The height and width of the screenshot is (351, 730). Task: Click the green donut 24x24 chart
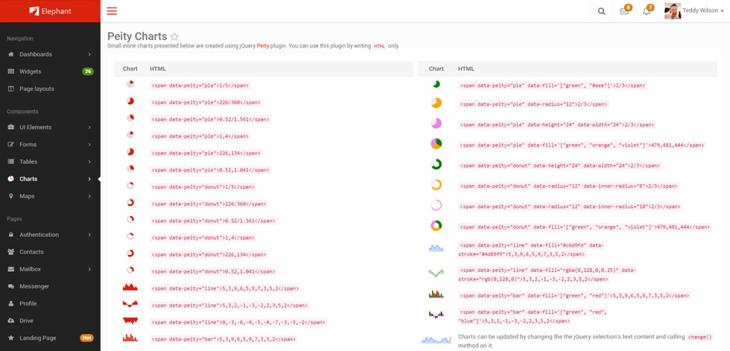(437, 165)
